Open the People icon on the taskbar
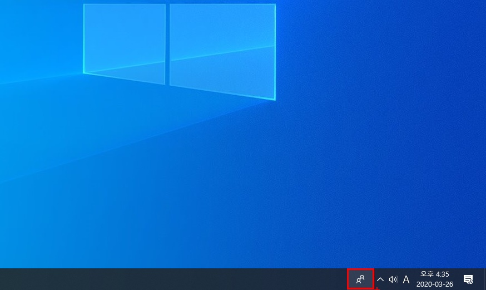Viewport: 486px width, 290px height. [360, 279]
